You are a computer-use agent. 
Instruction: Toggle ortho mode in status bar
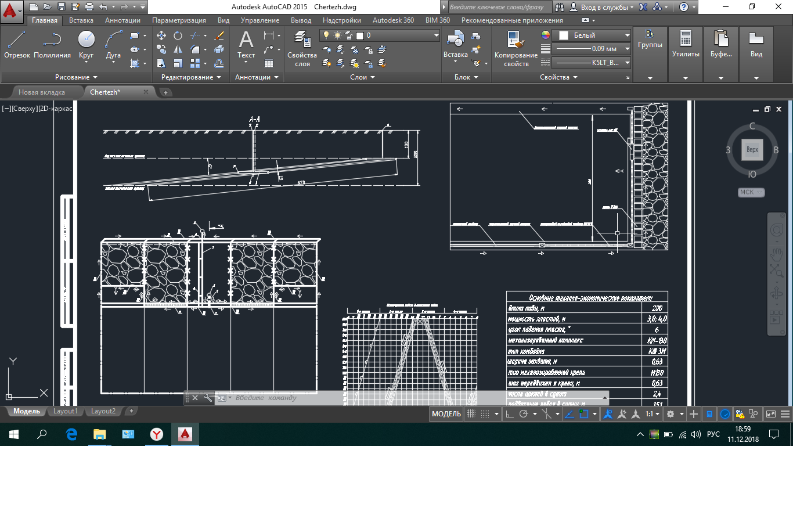pyautogui.click(x=509, y=414)
